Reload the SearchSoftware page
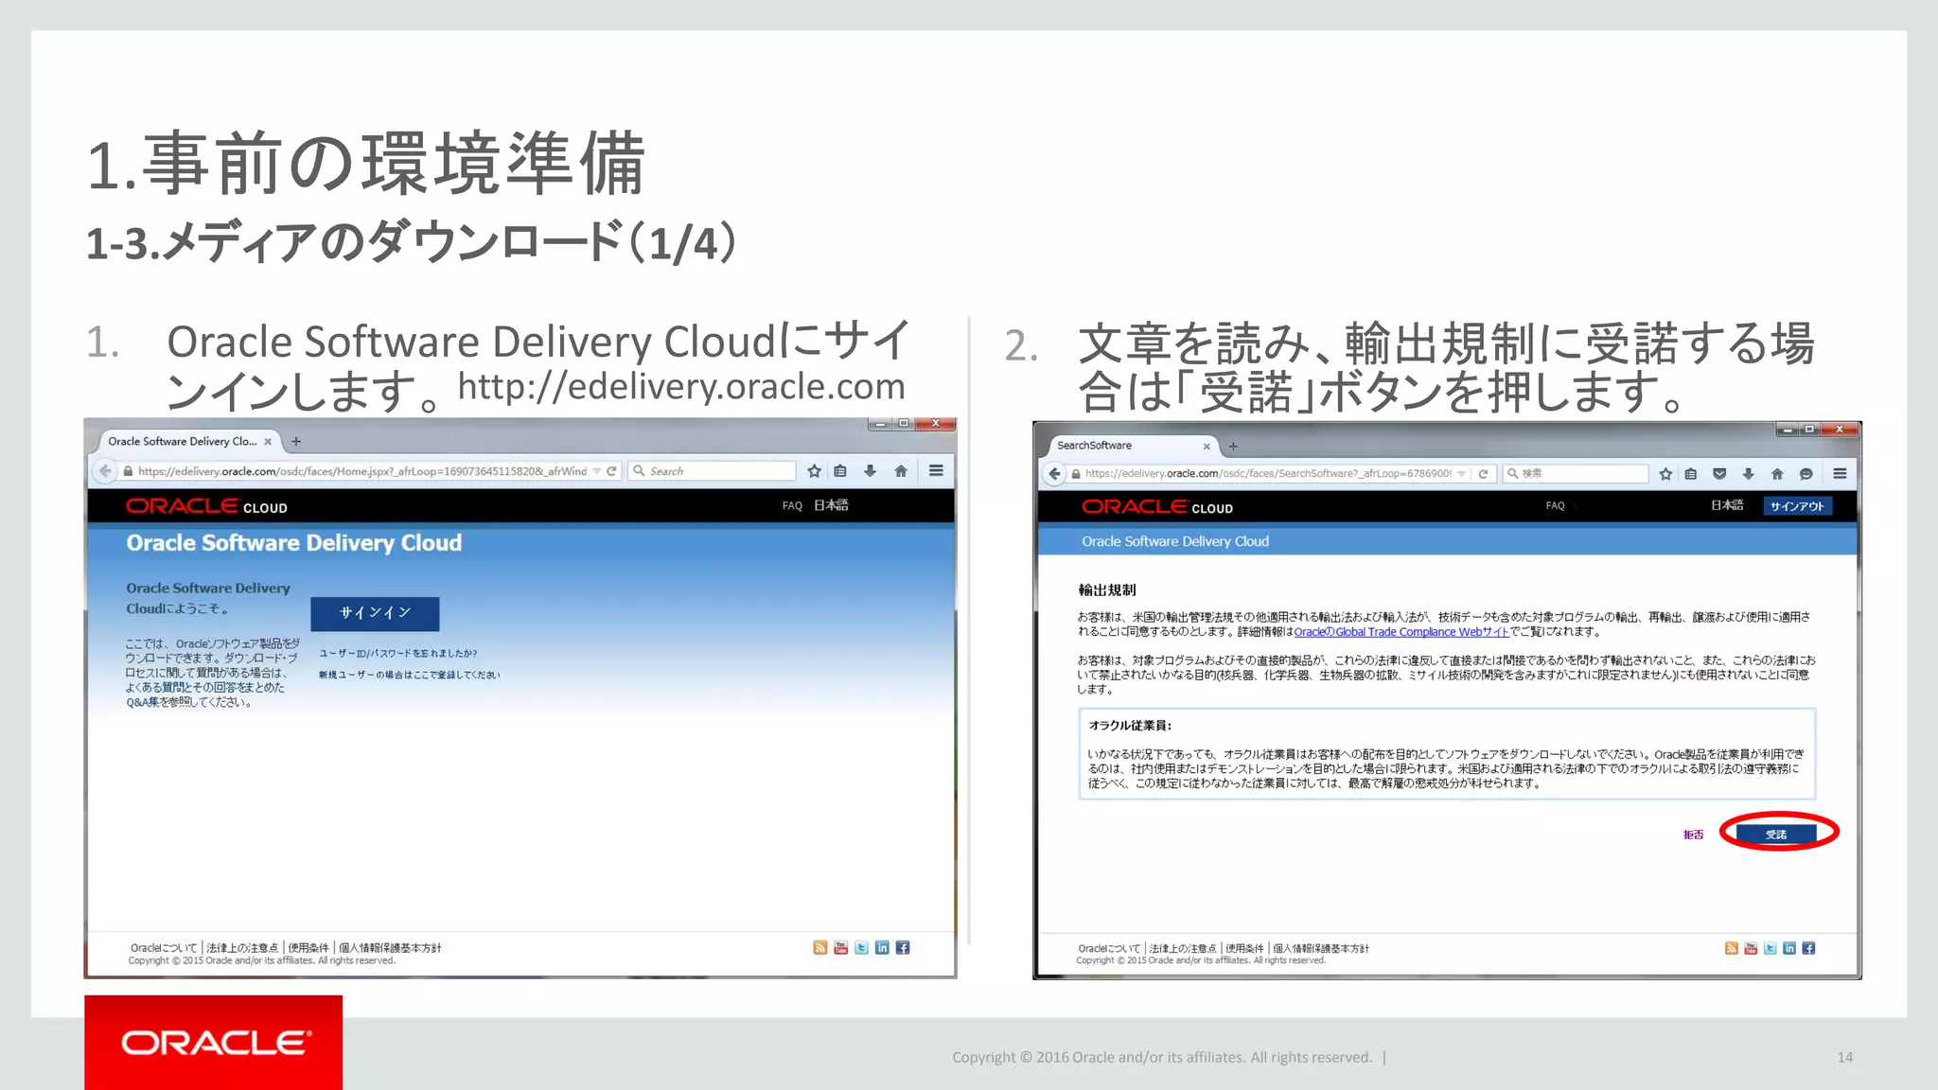This screenshot has height=1090, width=1938. [1483, 474]
